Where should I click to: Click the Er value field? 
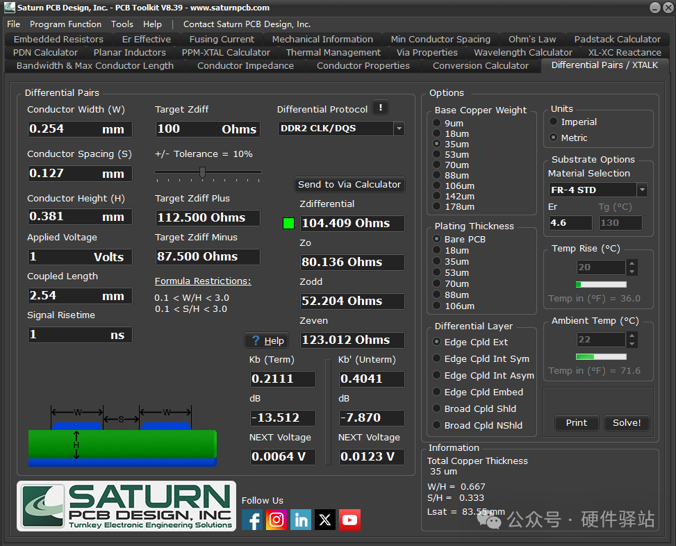(x=570, y=223)
